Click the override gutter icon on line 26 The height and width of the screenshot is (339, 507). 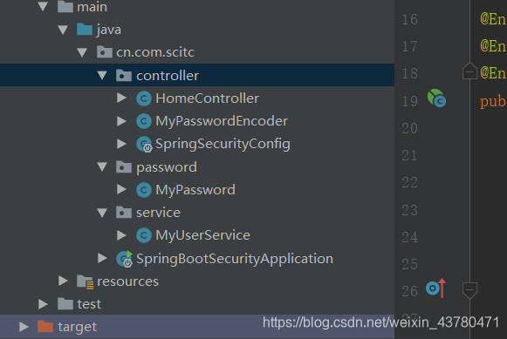435,288
